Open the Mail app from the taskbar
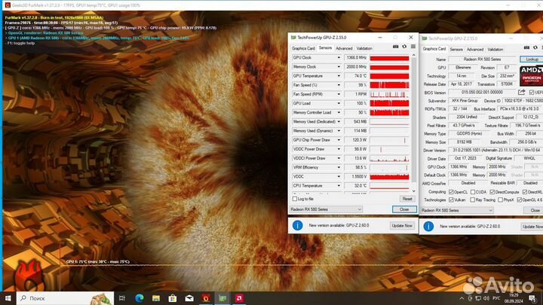The image size is (543, 305). click(x=189, y=298)
